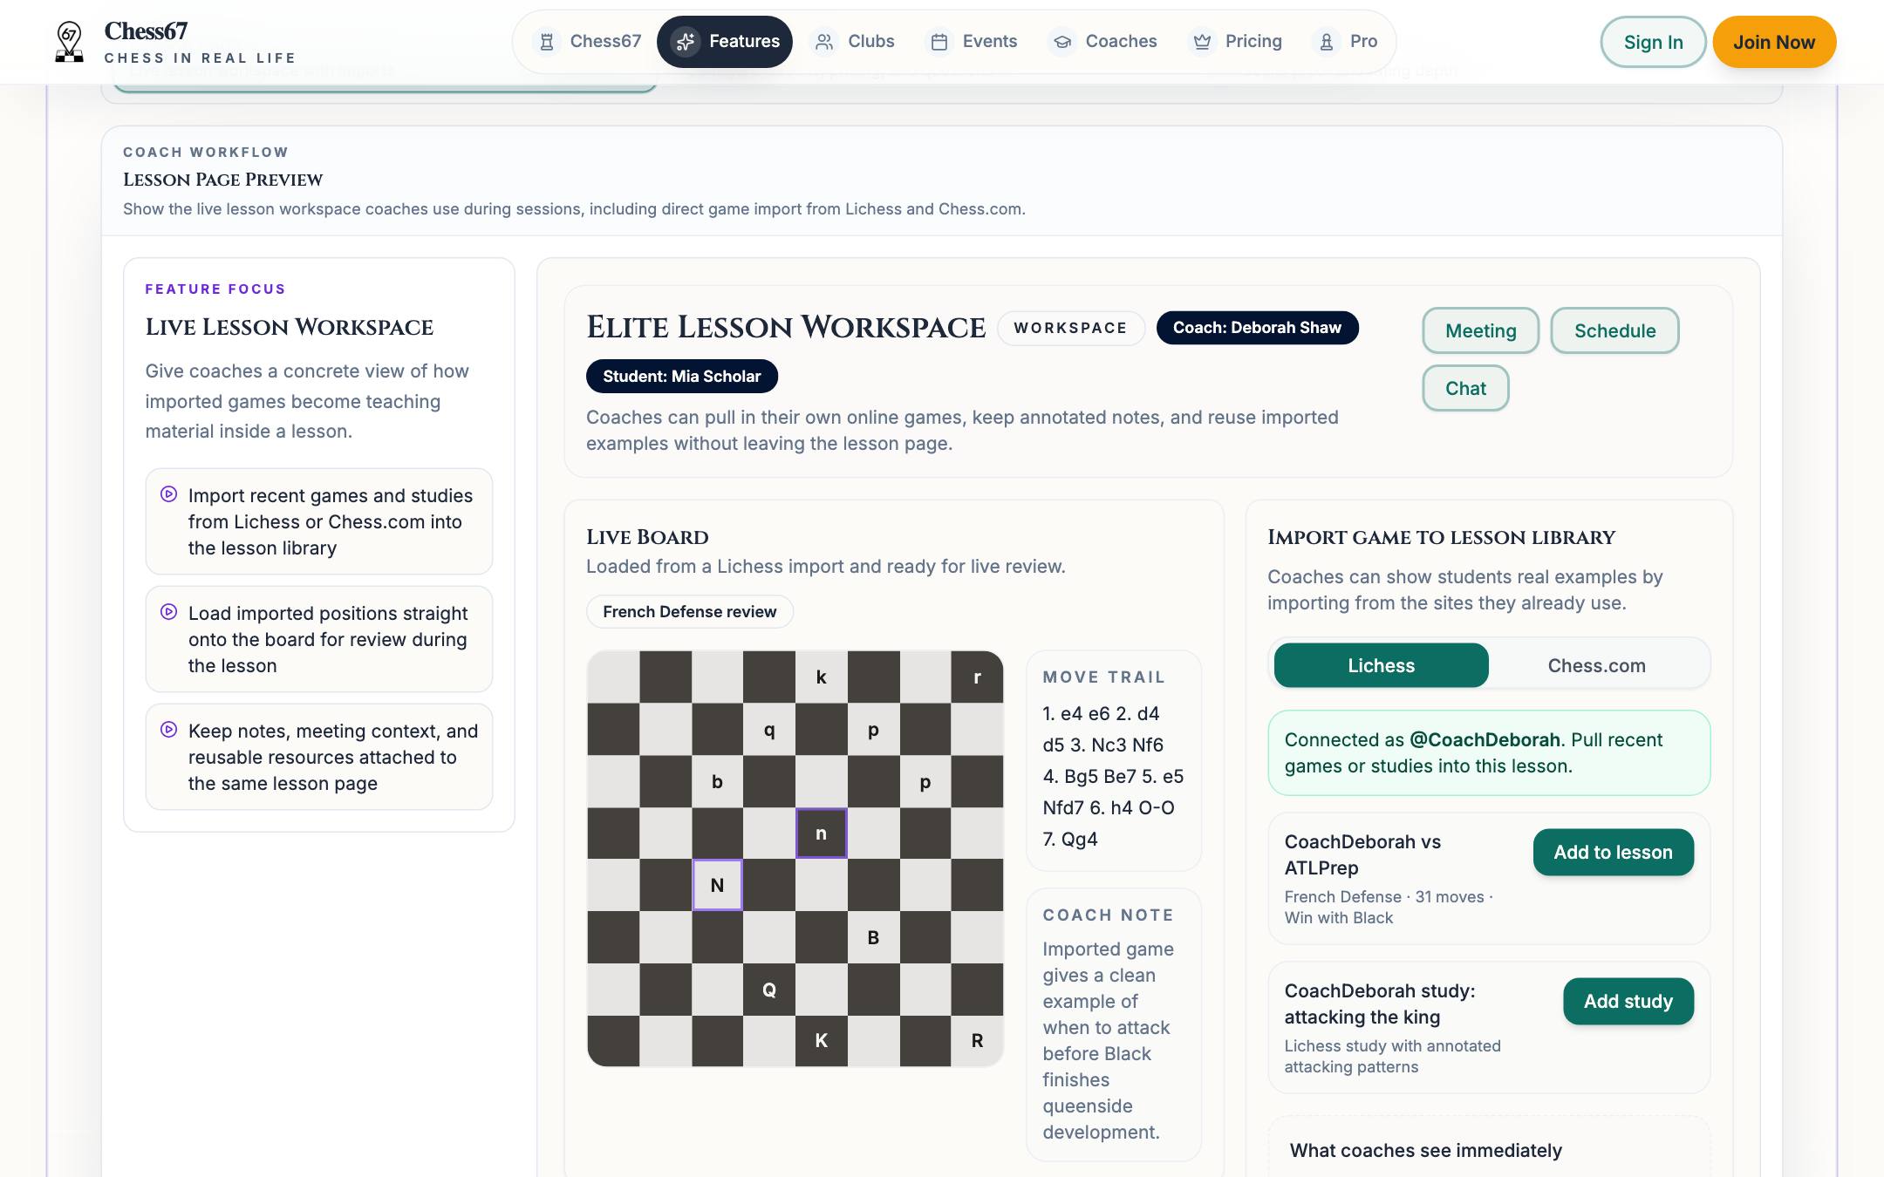1884x1177 pixels.
Task: Click the calendar icon beside Events
Action: [x=939, y=42]
